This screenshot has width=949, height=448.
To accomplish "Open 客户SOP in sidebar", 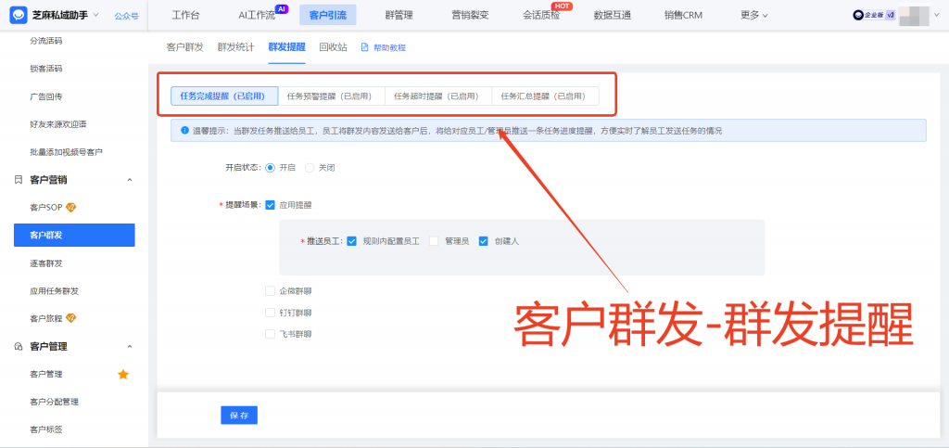I will [x=47, y=208].
